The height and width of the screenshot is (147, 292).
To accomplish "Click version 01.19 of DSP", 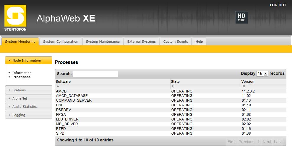I will click(246, 105).
